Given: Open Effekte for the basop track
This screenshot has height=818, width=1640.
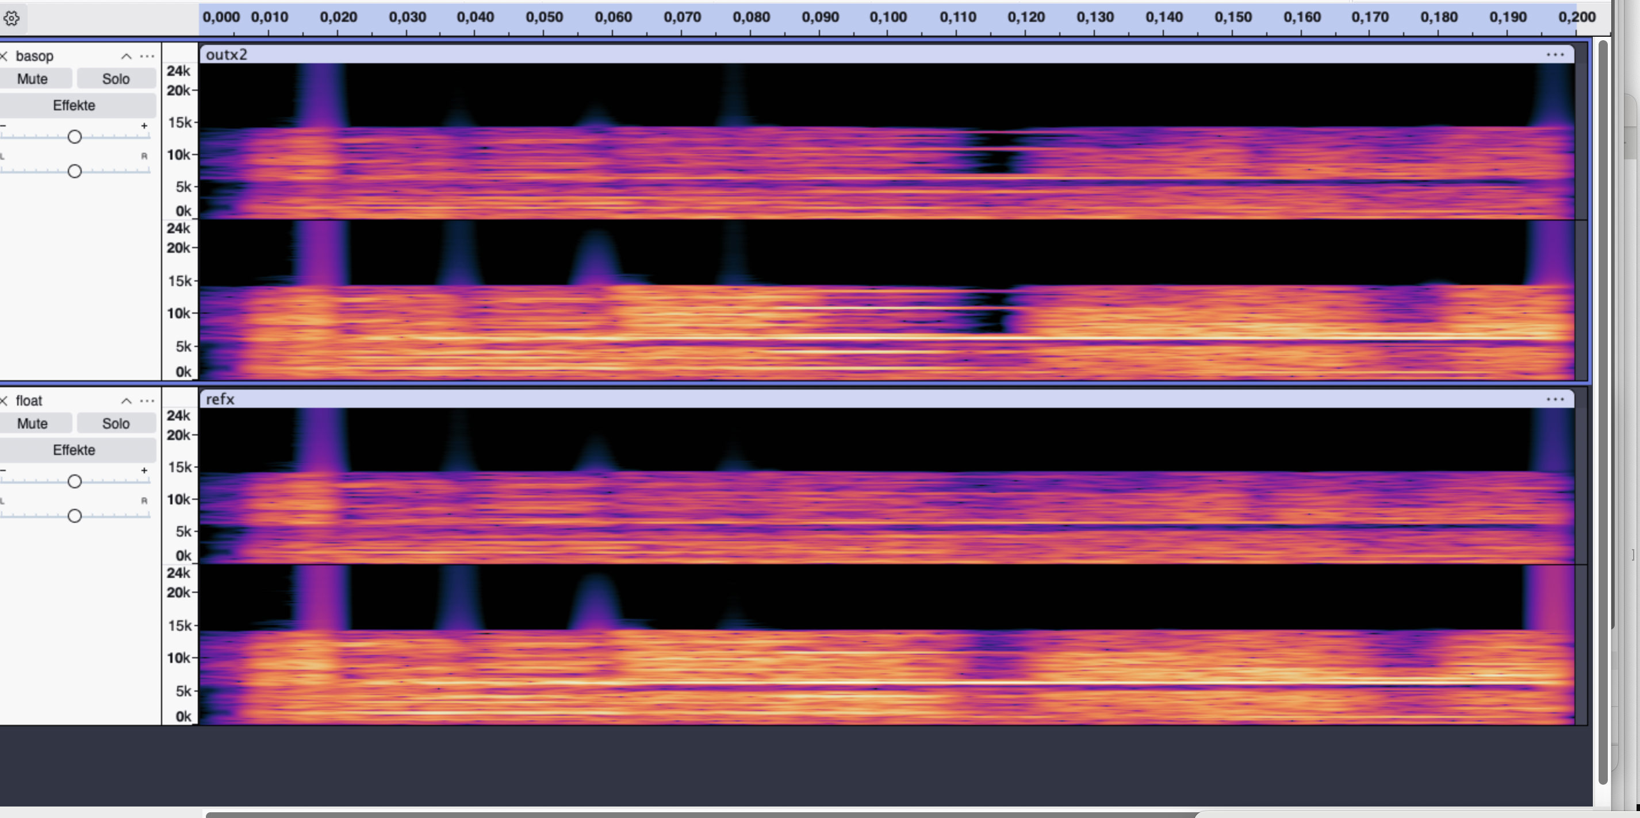Looking at the screenshot, I should click(x=75, y=106).
